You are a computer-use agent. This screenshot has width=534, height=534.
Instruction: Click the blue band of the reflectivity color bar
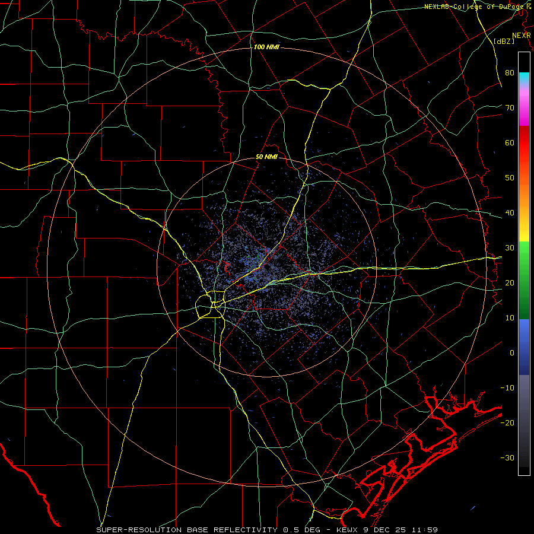click(x=524, y=347)
